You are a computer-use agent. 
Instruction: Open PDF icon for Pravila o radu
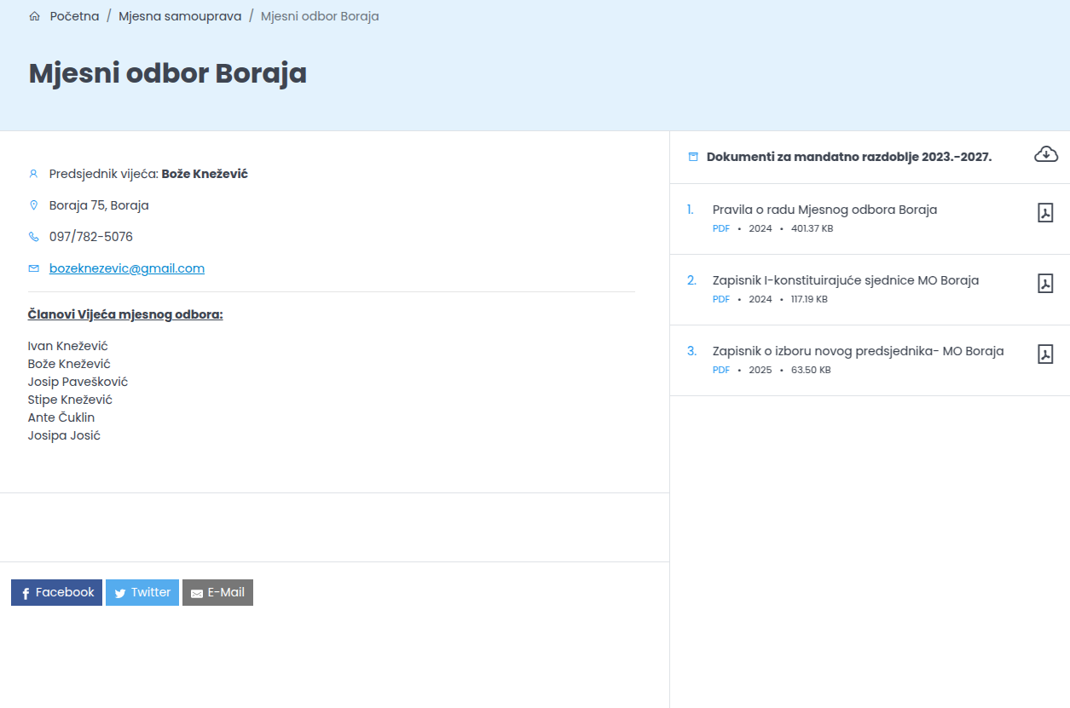click(1045, 213)
